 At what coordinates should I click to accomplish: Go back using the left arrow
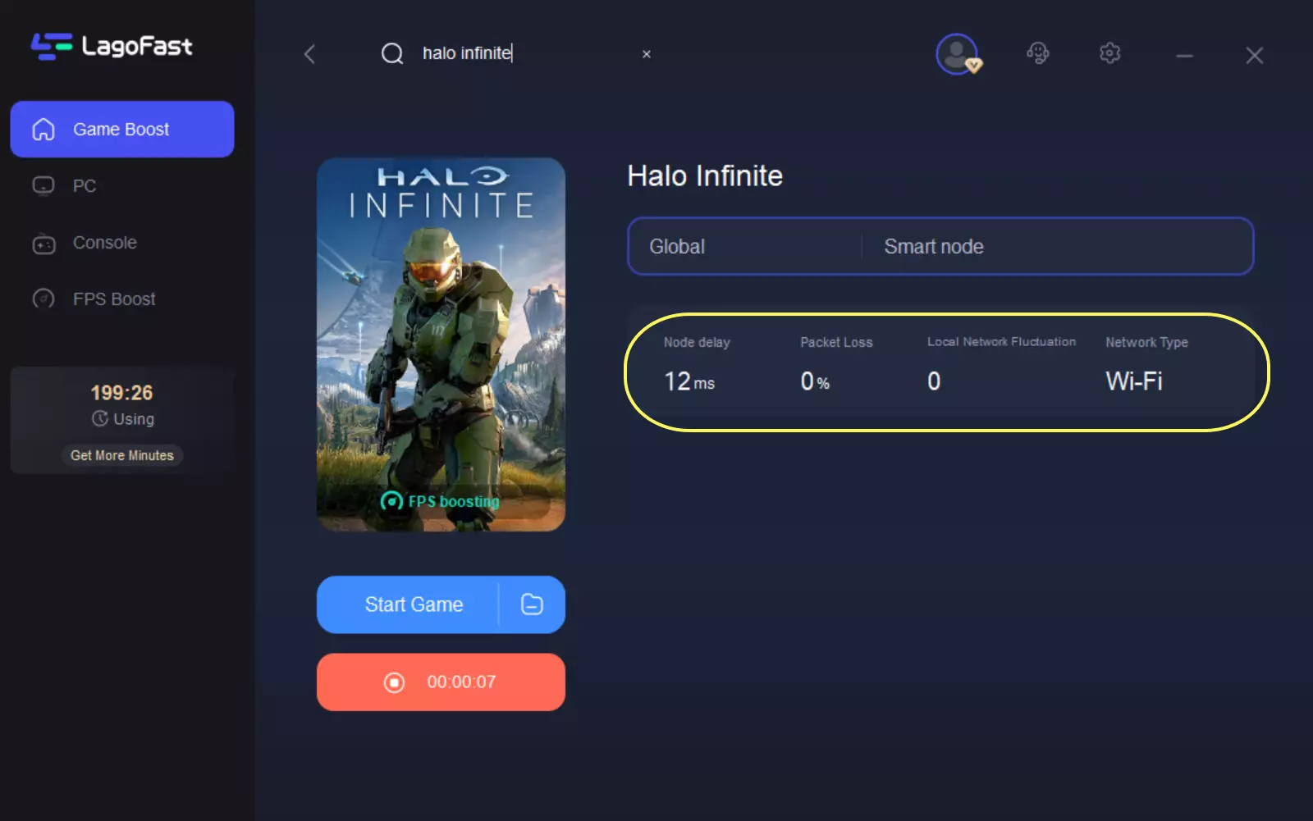(x=309, y=54)
